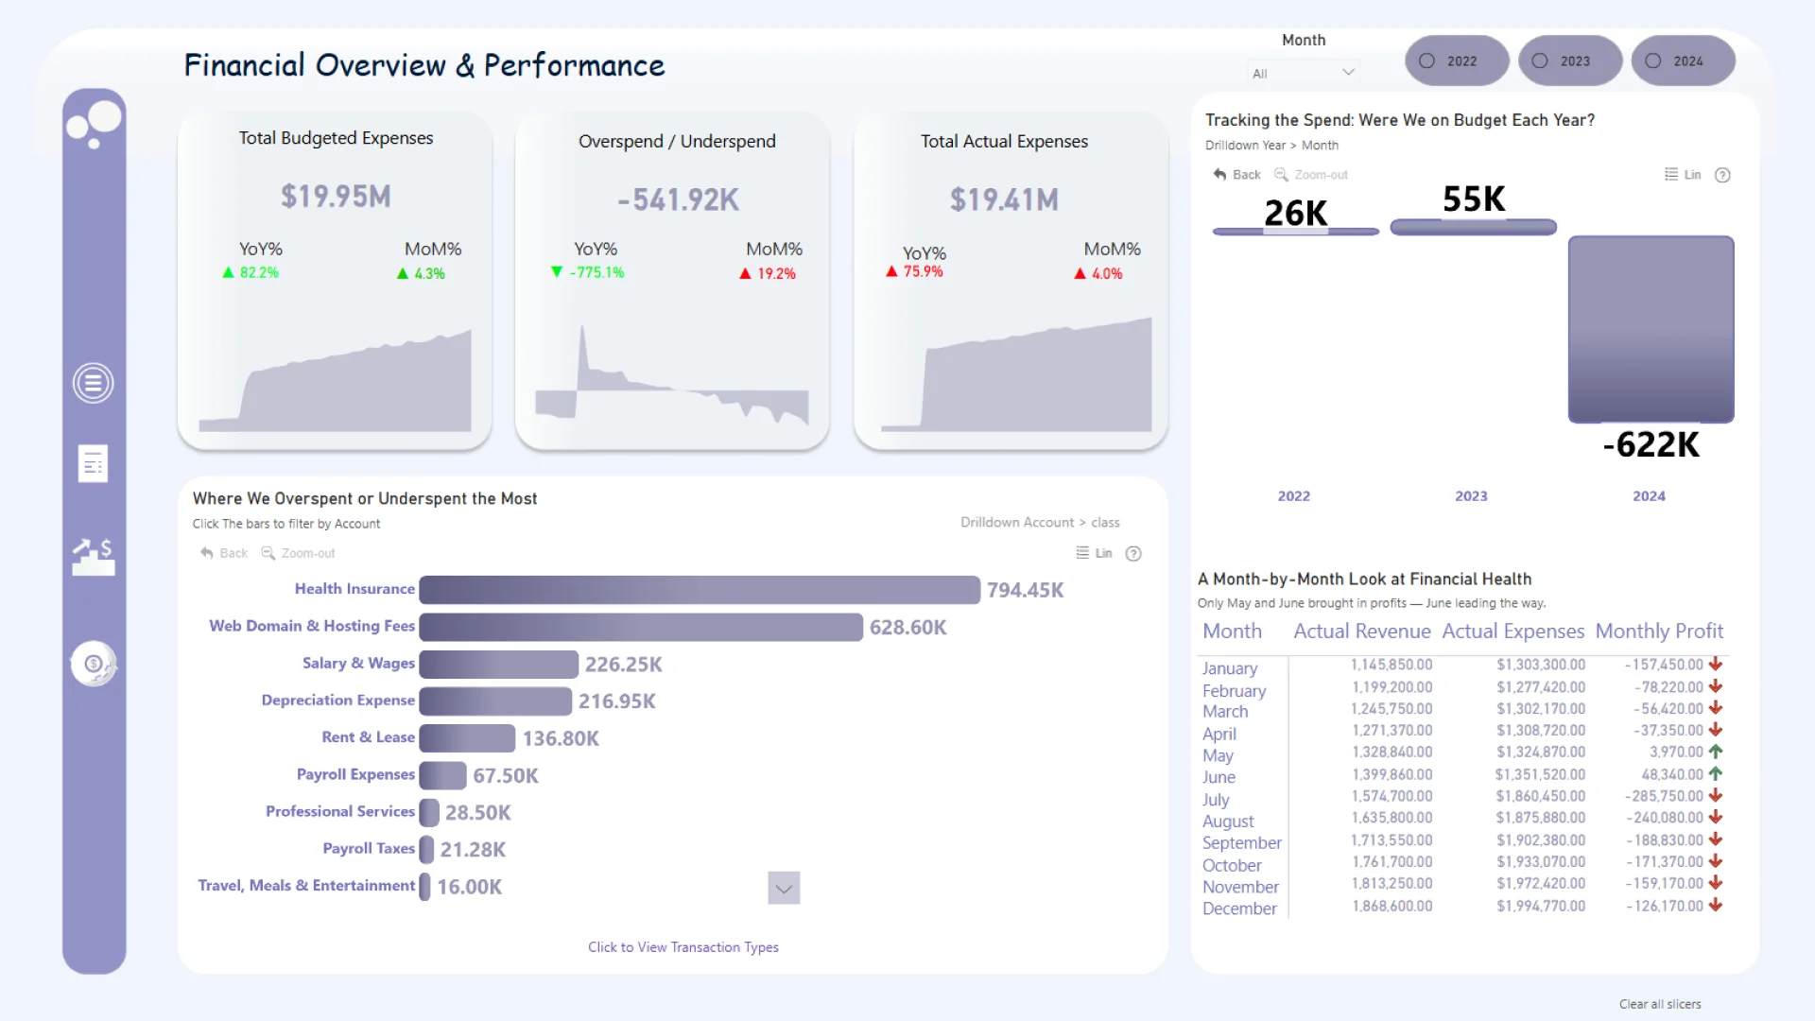The height and width of the screenshot is (1021, 1815).
Task: Click Zoom-out in overspend bar chart
Action: [298, 553]
